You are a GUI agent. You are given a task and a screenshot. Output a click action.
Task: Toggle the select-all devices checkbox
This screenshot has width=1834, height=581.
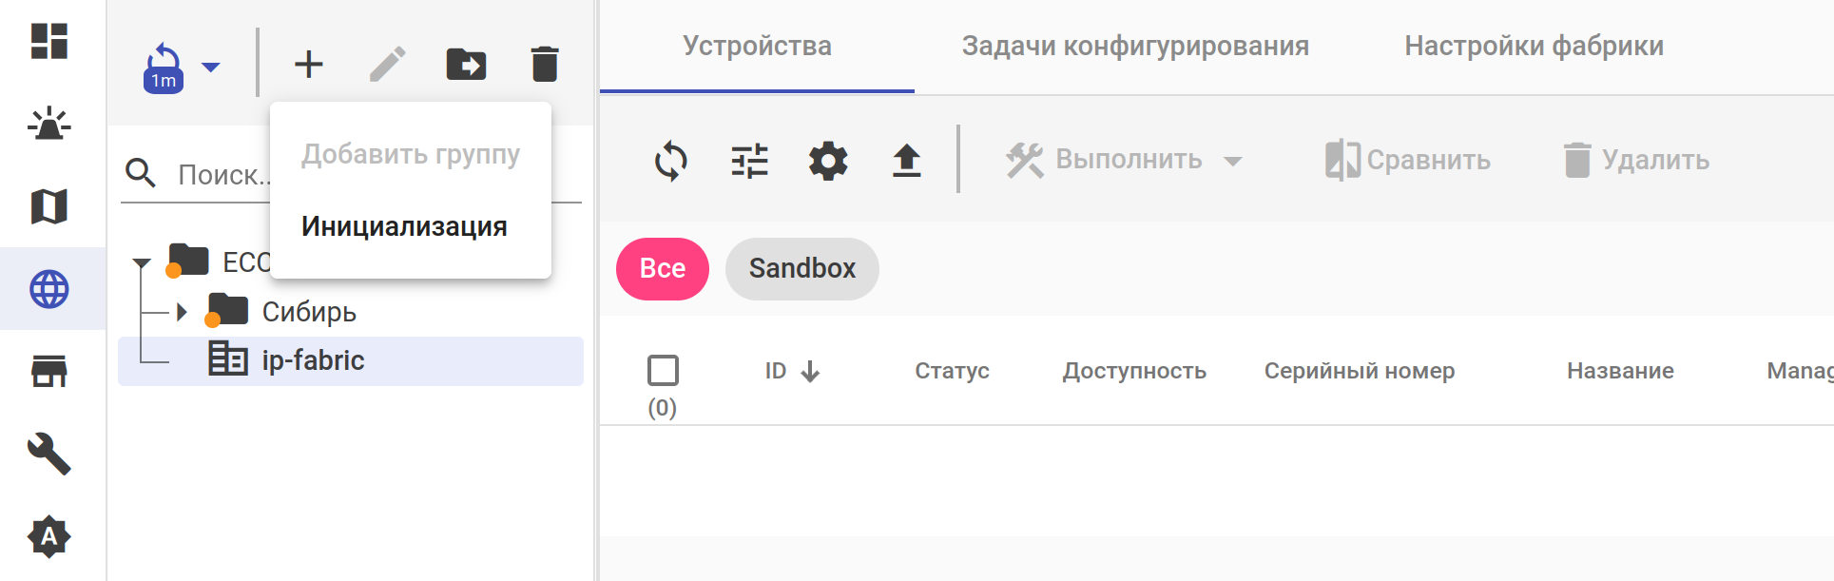[663, 370]
